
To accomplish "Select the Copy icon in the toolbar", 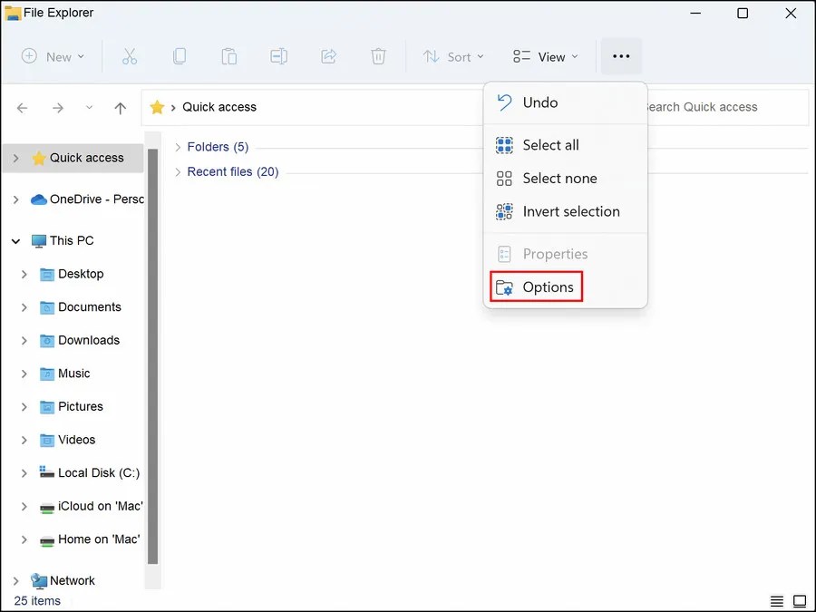I will 180,56.
